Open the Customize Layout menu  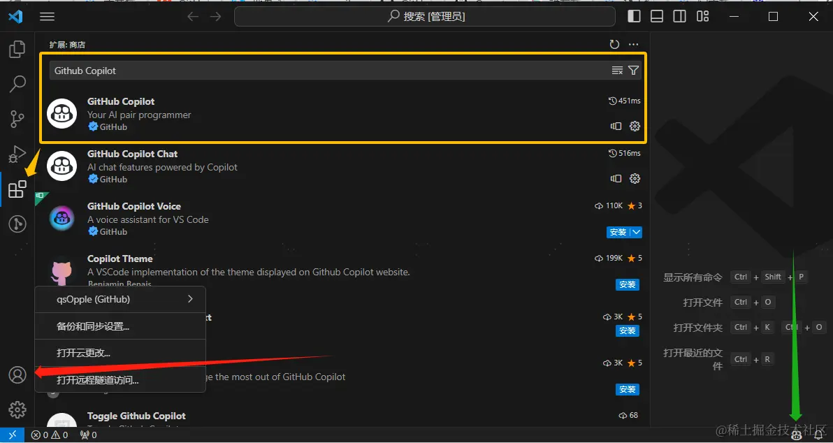click(x=703, y=17)
